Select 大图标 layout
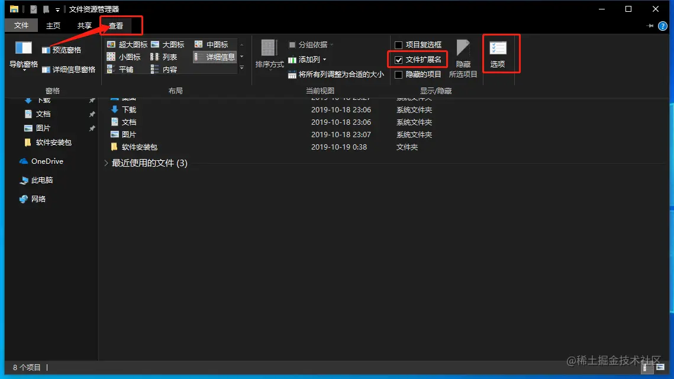 click(x=167, y=45)
